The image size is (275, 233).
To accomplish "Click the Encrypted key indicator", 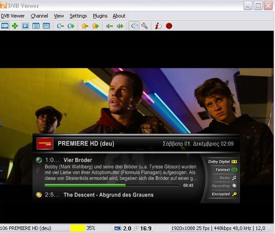I will (x=224, y=194).
